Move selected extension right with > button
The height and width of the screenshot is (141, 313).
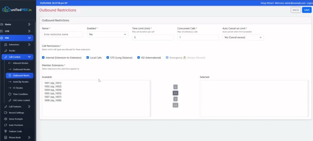[x=175, y=87]
